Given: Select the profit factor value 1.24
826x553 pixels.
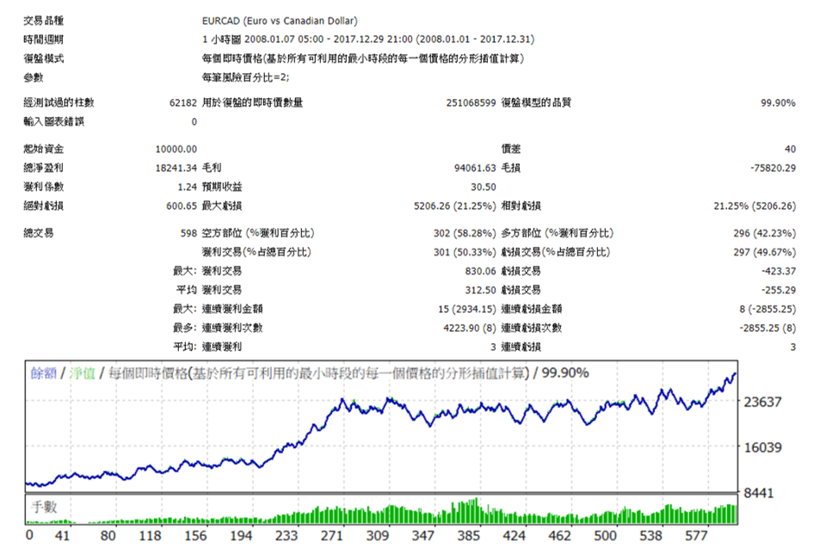Looking at the screenshot, I should [x=187, y=187].
